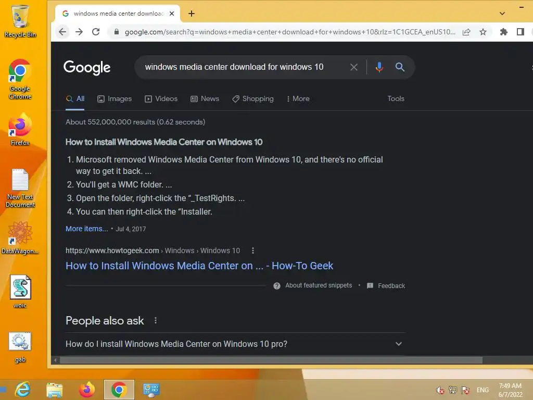The height and width of the screenshot is (400, 533).
Task: Open the How-To Geek article link
Action: tap(199, 266)
